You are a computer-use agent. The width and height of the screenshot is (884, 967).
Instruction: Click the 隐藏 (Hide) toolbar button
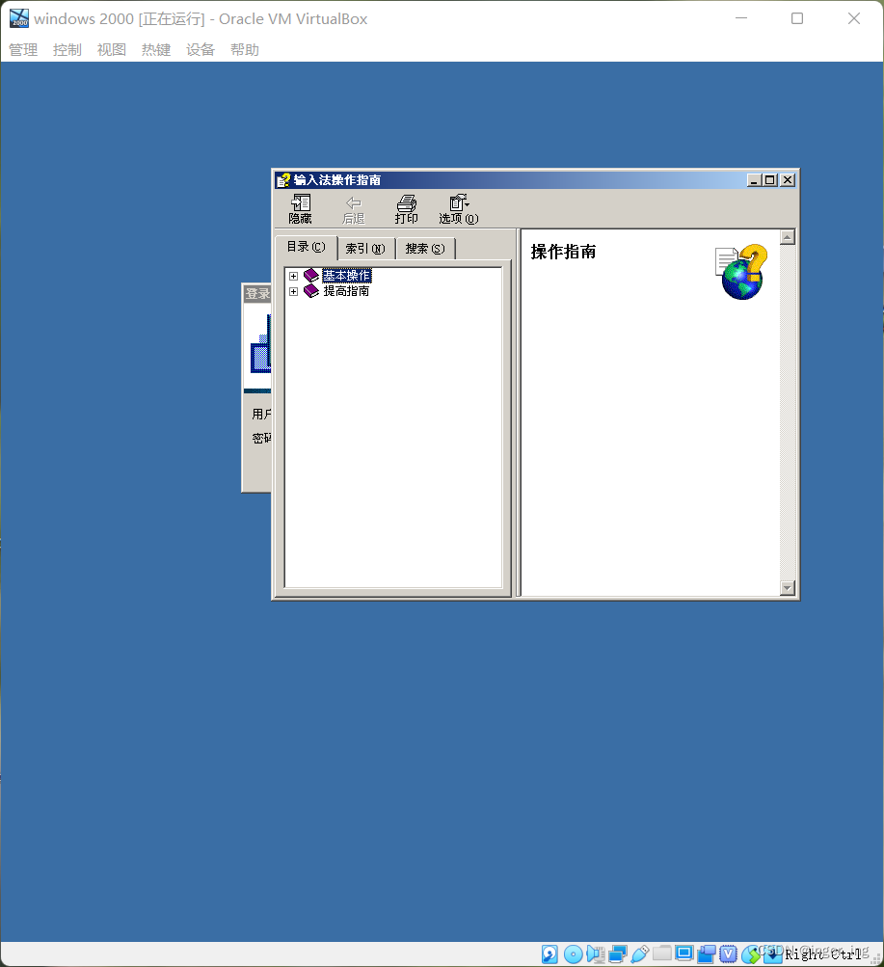coord(300,209)
